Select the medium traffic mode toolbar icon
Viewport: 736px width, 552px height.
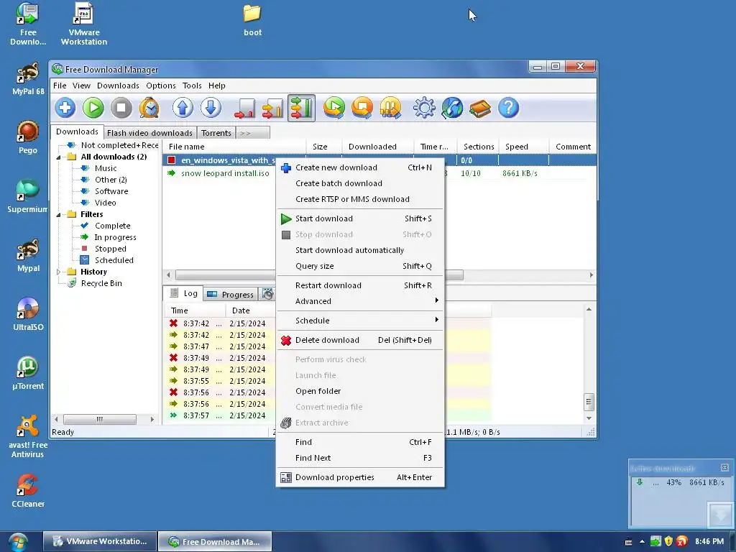click(x=273, y=109)
